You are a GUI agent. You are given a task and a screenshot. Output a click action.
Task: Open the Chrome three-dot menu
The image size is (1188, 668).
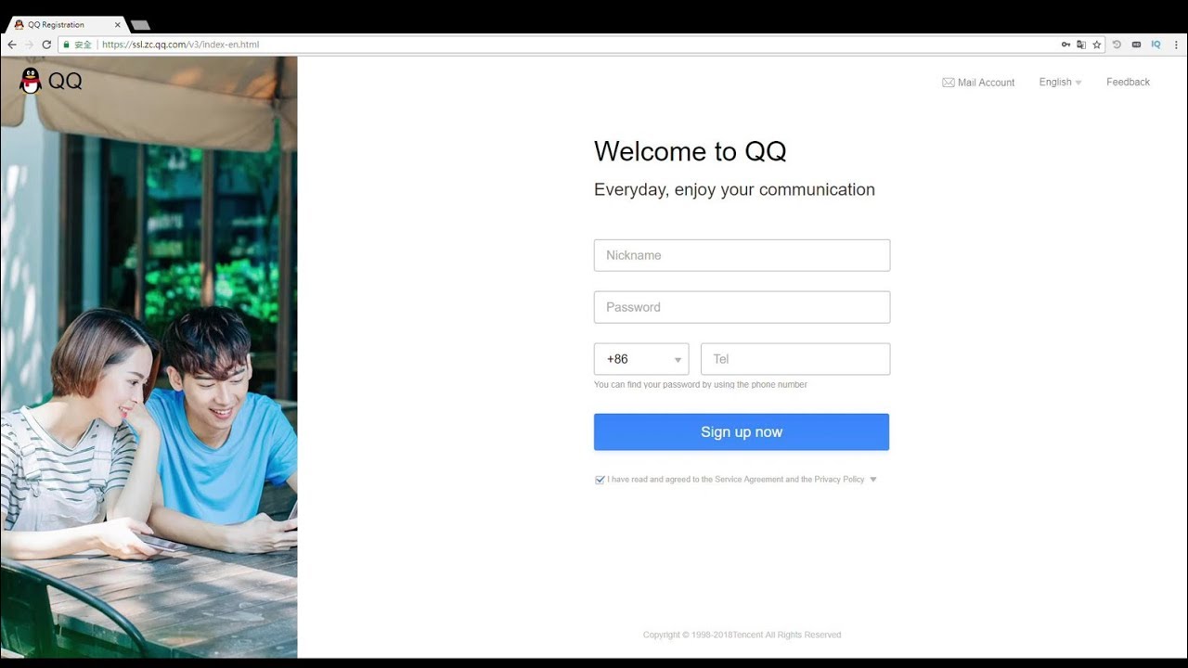[x=1176, y=45]
